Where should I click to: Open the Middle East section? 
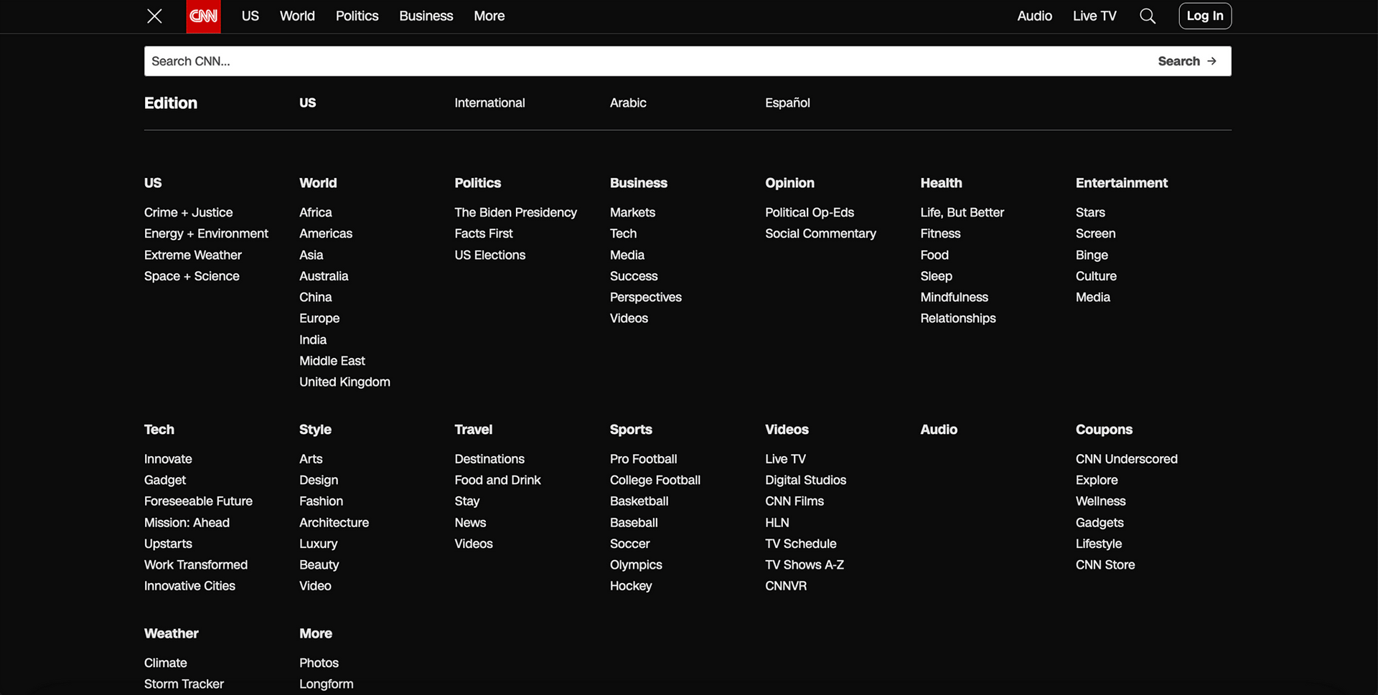pyautogui.click(x=332, y=361)
